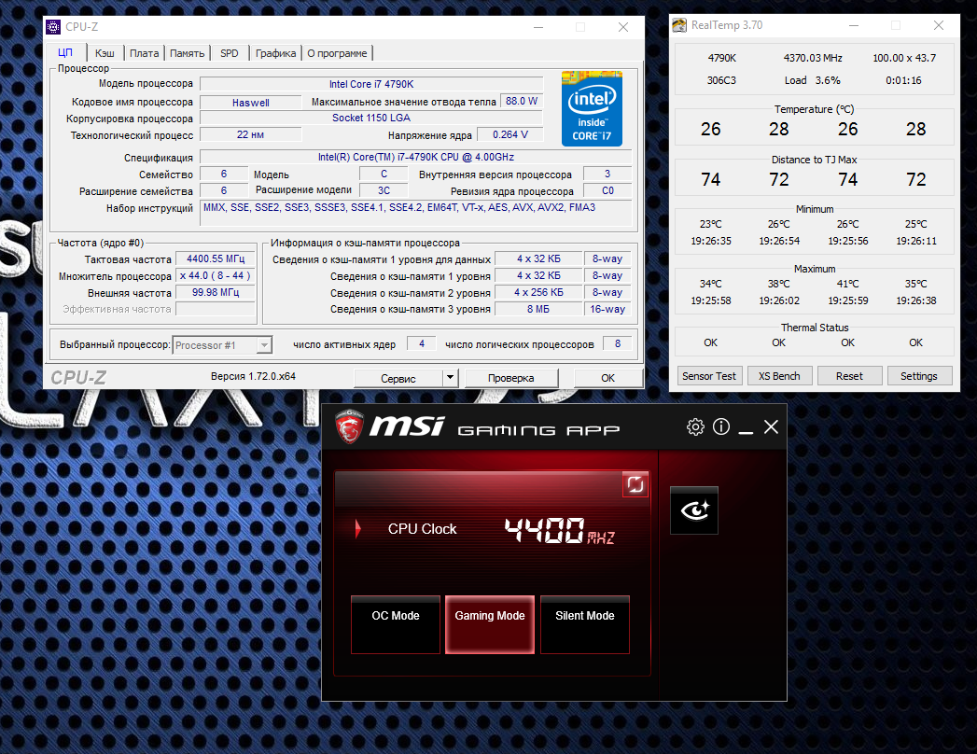This screenshot has width=977, height=754.
Task: Click the 99.98 МГц bus speed value
Action: coord(216,292)
